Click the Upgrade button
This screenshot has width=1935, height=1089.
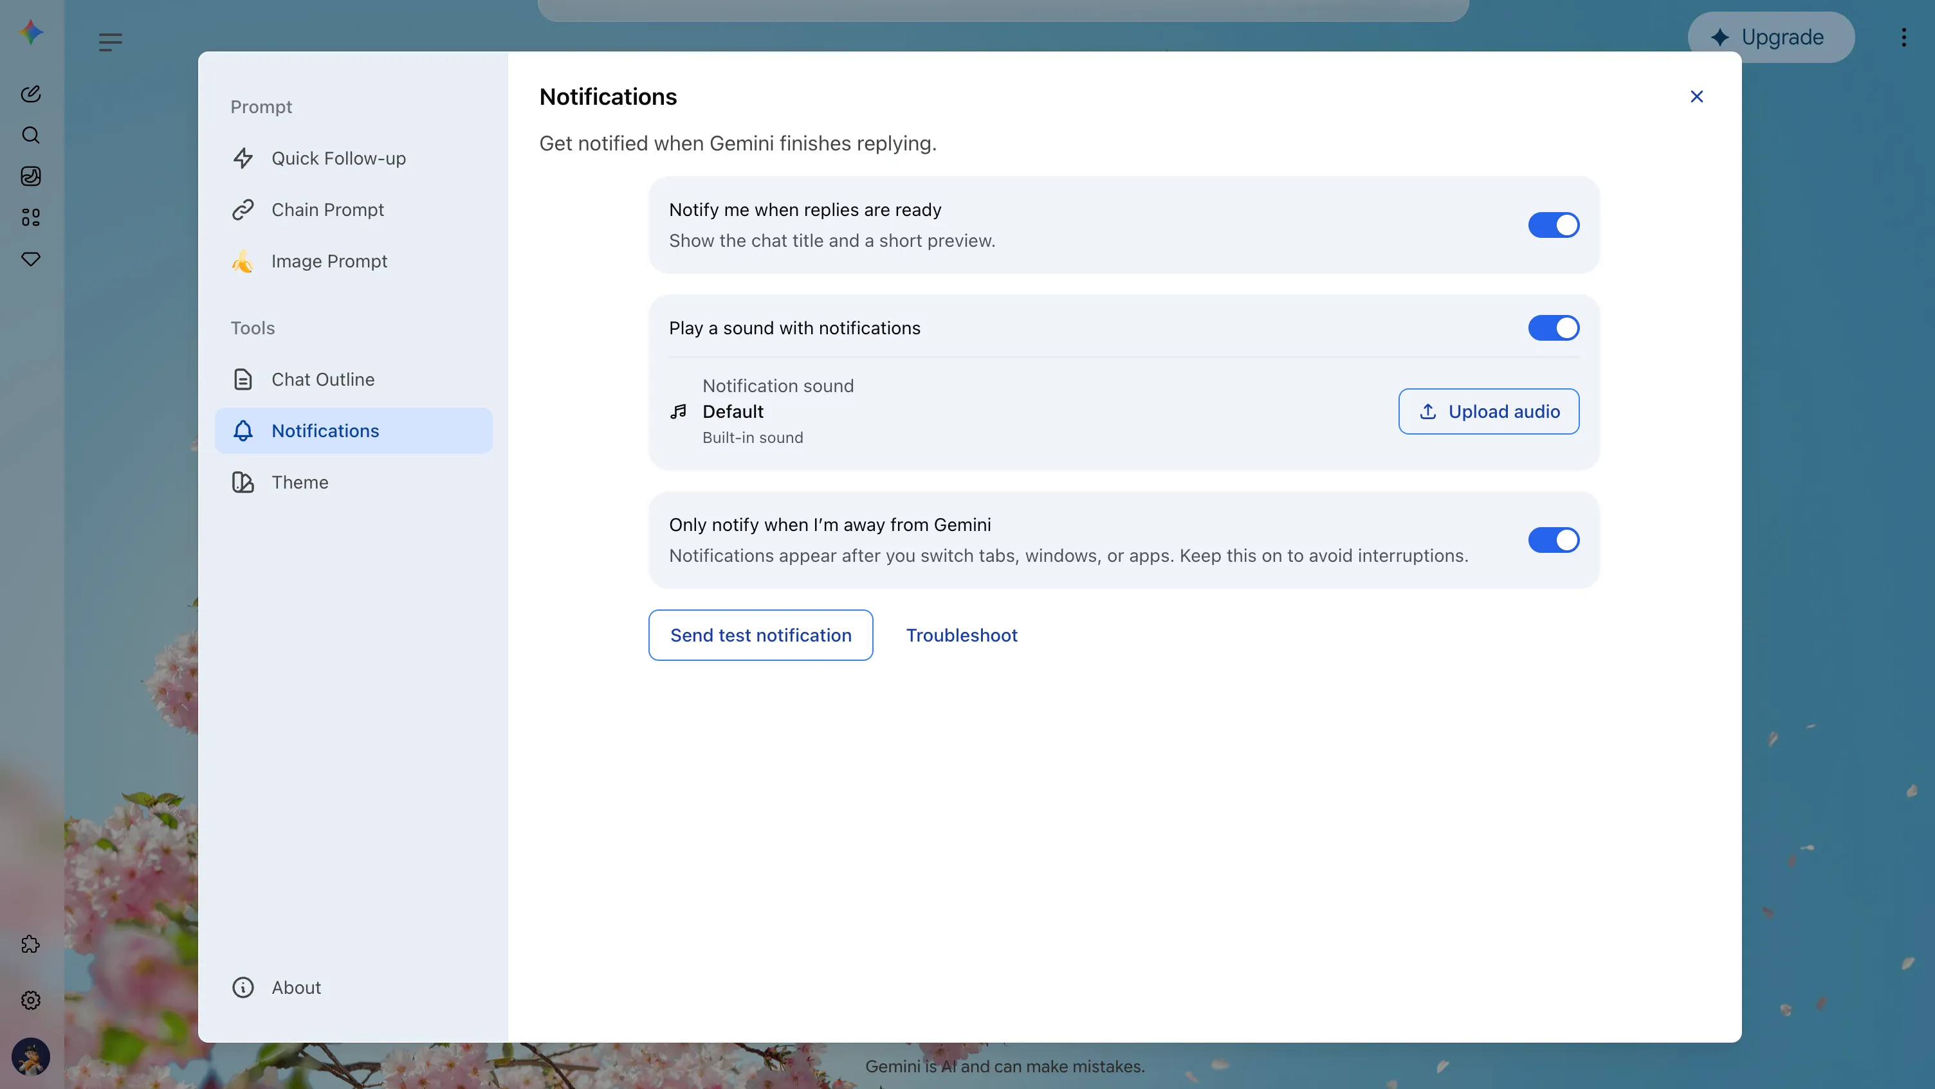tap(1770, 37)
